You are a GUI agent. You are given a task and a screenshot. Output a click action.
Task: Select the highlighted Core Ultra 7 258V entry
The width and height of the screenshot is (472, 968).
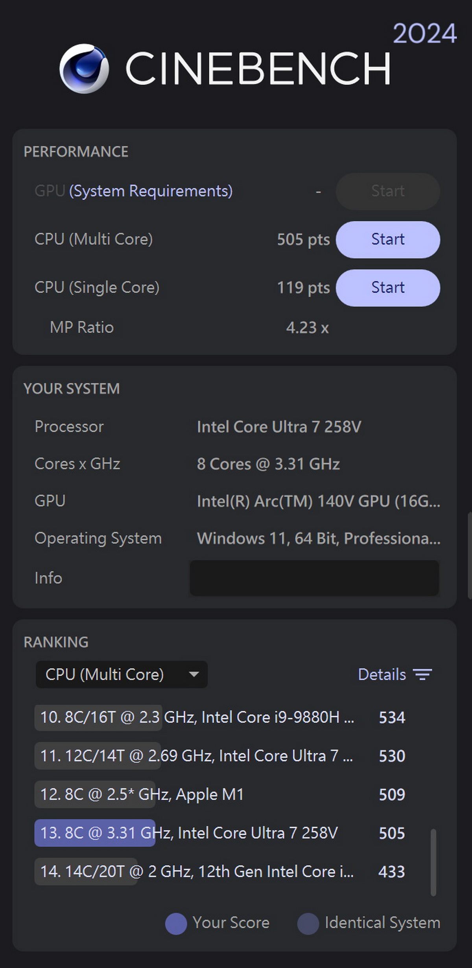point(189,833)
